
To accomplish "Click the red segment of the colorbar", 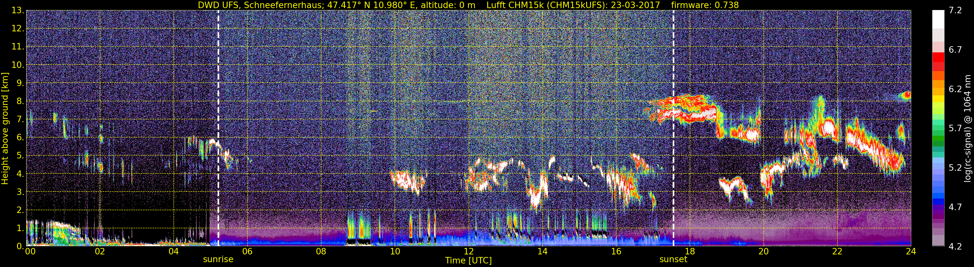I will pyautogui.click(x=938, y=58).
